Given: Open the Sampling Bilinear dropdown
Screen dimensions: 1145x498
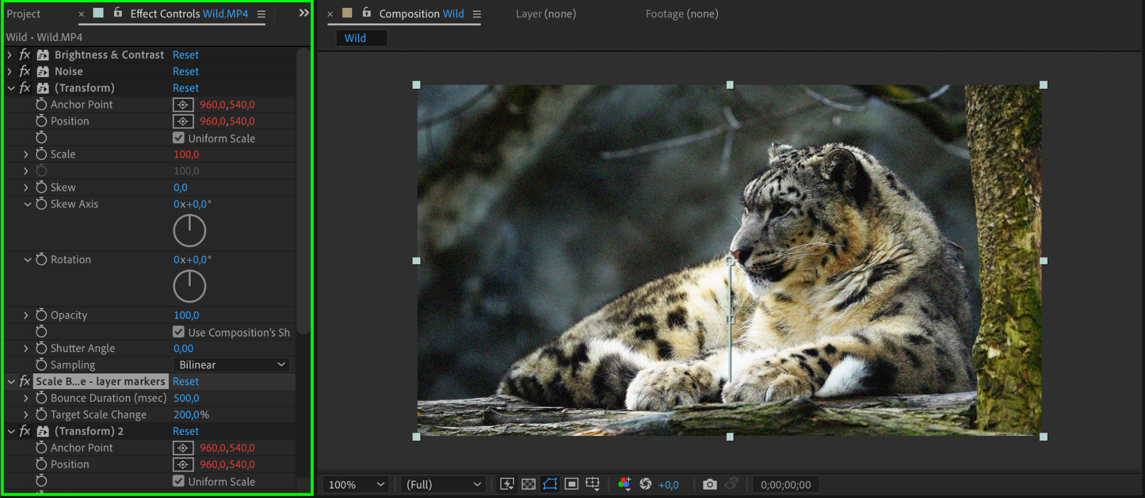Looking at the screenshot, I should [x=231, y=365].
